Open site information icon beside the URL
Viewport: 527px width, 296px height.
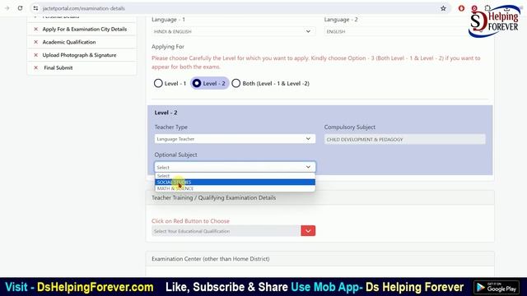click(35, 8)
